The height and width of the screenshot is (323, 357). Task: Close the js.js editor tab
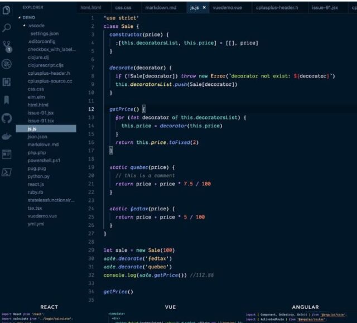[x=204, y=8]
